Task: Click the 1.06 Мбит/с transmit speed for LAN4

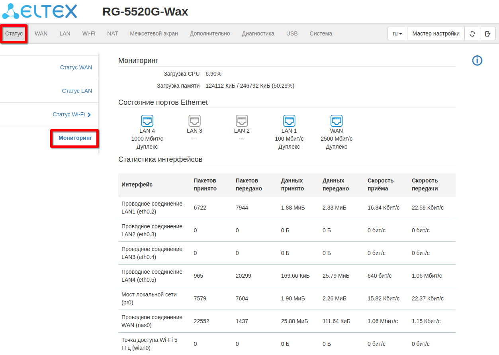Action: [427, 276]
